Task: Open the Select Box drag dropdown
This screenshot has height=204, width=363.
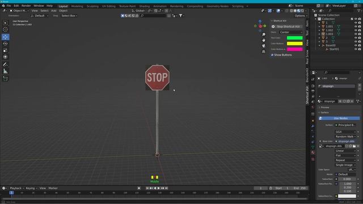Action: (69, 16)
